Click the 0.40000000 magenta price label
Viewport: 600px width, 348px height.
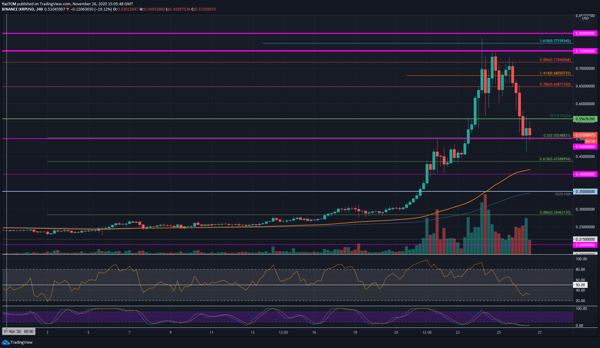click(585, 174)
